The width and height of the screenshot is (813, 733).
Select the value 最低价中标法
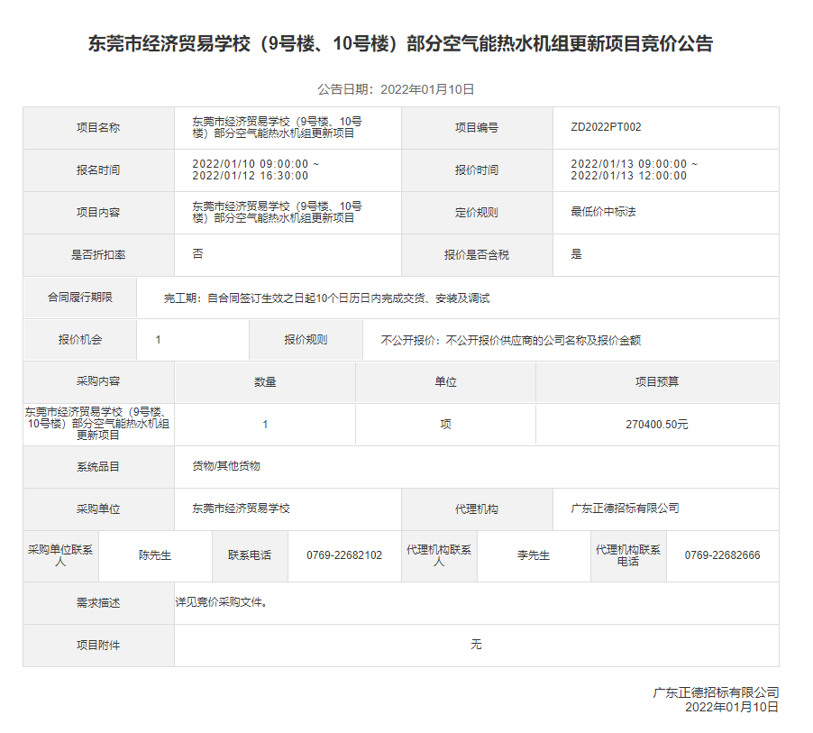point(603,212)
